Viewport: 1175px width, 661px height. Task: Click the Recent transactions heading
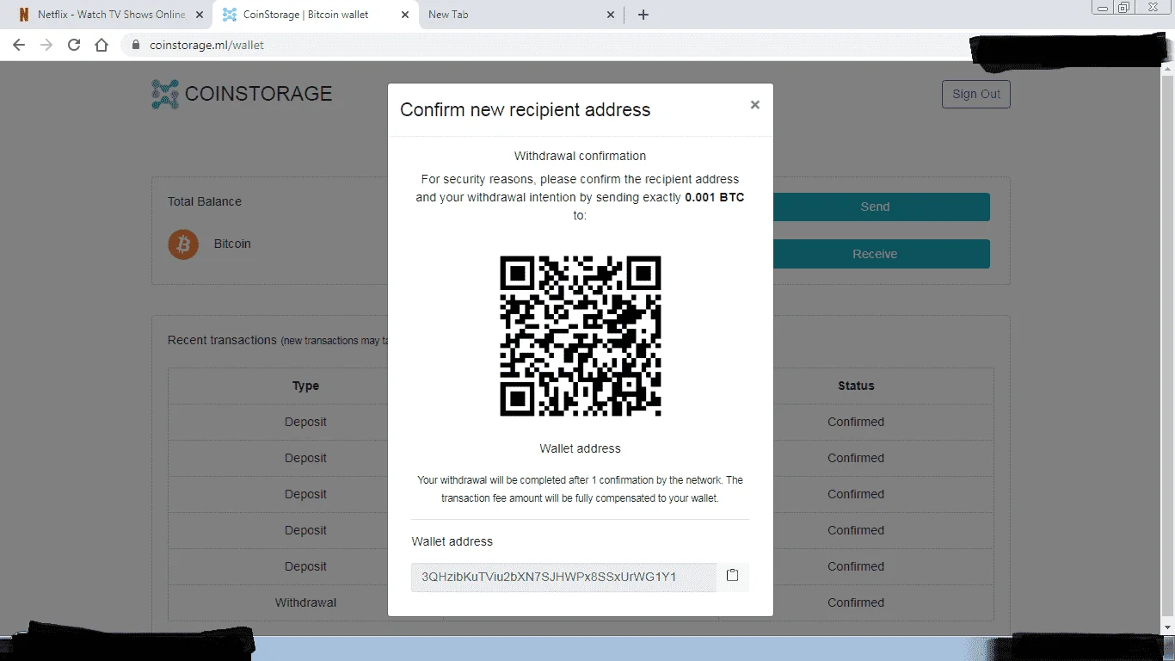tap(222, 340)
